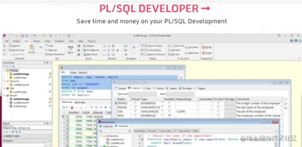Click Edit Item in To-do Items group
Screen dimensions: 302x147
[x=174, y=54]
